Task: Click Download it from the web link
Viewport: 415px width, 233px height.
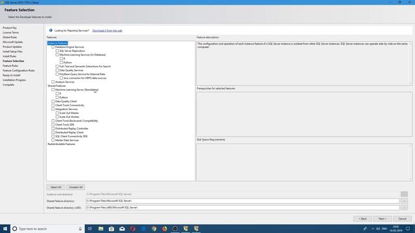Action: tap(107, 30)
